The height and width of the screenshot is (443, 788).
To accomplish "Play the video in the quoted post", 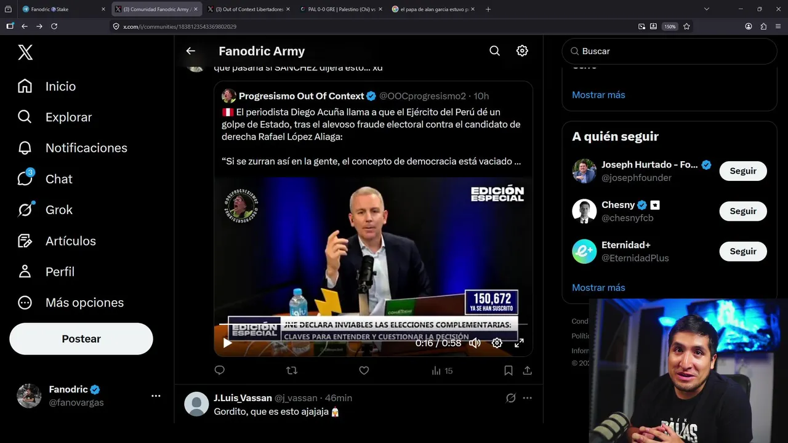I will coord(228,343).
